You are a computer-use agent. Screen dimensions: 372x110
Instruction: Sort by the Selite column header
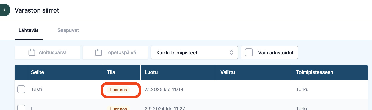[x=38, y=72]
